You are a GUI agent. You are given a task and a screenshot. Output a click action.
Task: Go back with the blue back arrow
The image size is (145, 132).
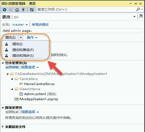5,10
